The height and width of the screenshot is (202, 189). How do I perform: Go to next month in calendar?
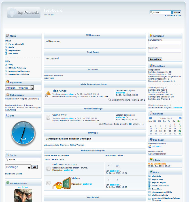180,118
